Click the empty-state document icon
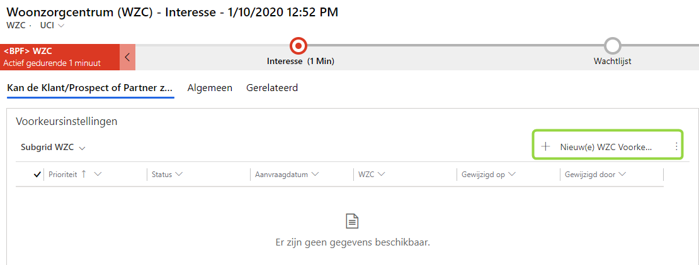This screenshot has width=699, height=265. click(352, 221)
